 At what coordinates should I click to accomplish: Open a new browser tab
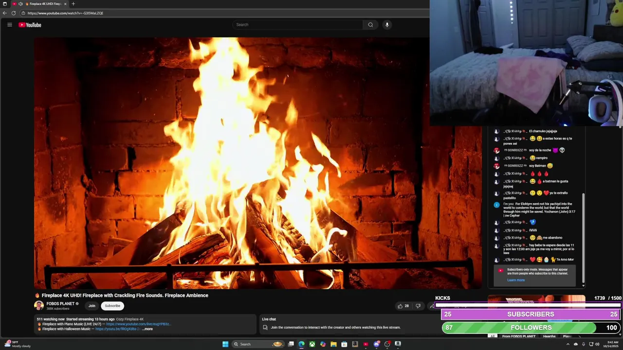(x=73, y=4)
